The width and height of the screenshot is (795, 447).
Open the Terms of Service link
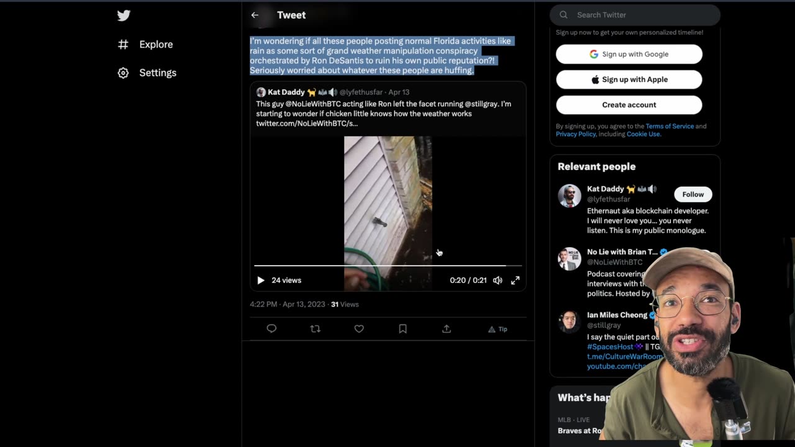point(670,126)
